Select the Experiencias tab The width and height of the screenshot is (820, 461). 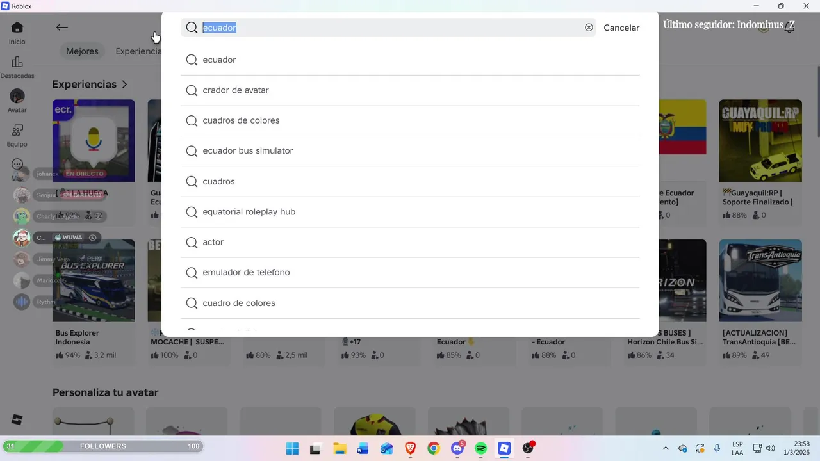(138, 51)
